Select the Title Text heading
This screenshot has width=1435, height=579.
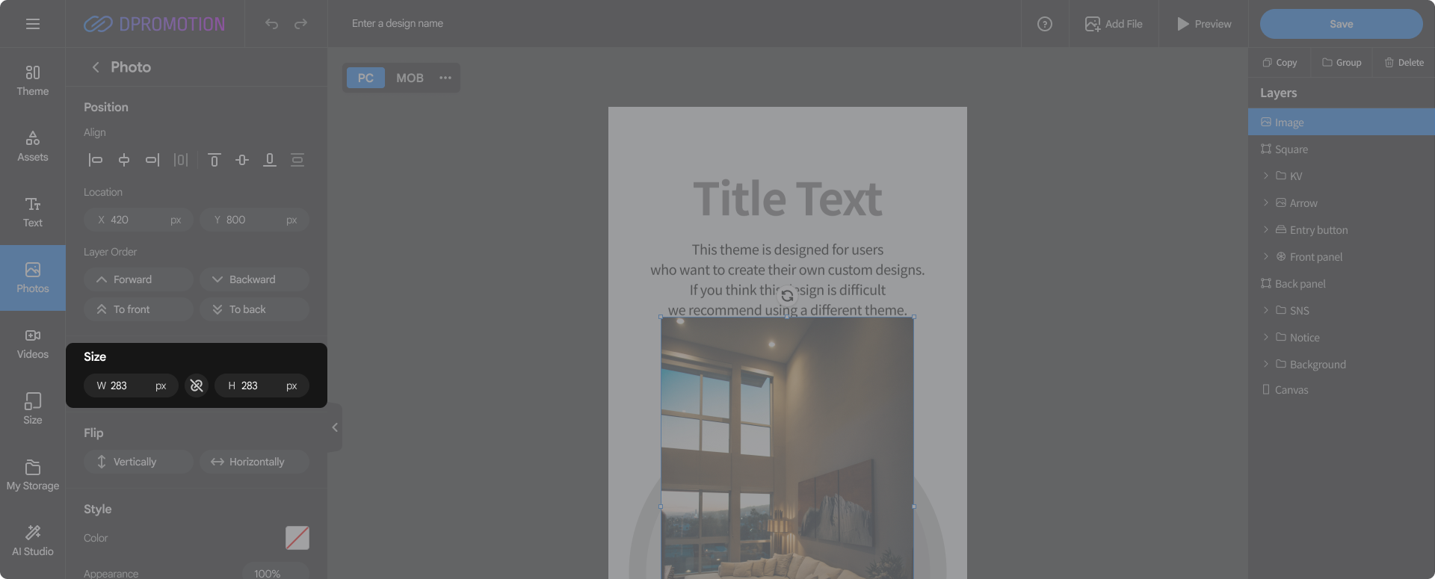tap(788, 199)
